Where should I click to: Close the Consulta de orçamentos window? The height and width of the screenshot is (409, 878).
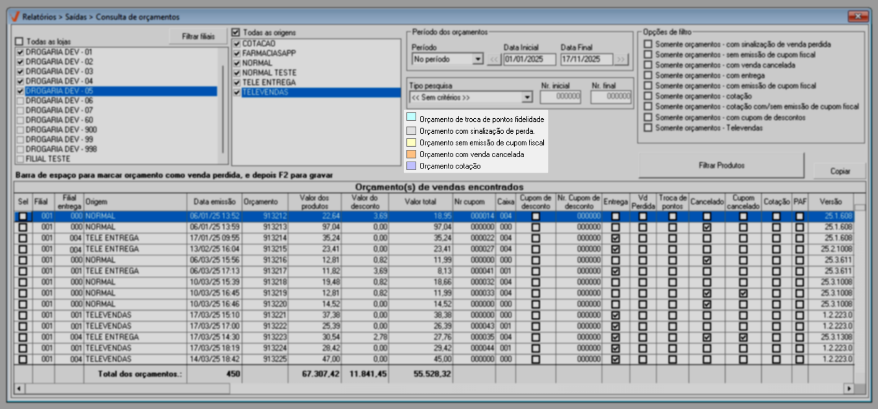(858, 17)
